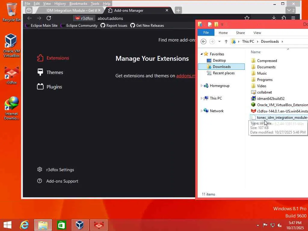Open the Oracle VM VirtualBox desktop shortcut
The height and width of the screenshot is (231, 308).
click(11, 45)
